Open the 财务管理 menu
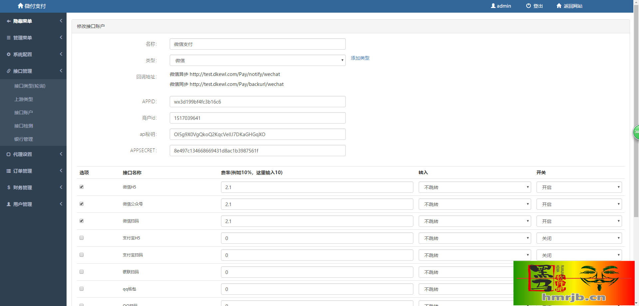Viewport: 639px width, 306px height. coord(33,187)
